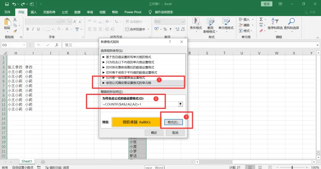The height and width of the screenshot is (169, 321).
Task: Toggle Italic formatting button
Action: pyautogui.click(x=33, y=29)
